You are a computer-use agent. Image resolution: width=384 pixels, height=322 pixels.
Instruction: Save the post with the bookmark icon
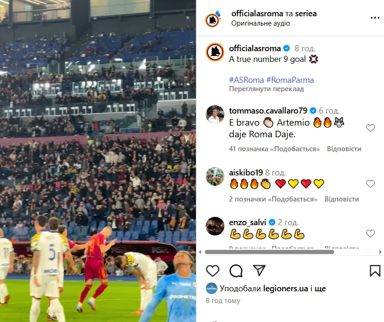[375, 270]
